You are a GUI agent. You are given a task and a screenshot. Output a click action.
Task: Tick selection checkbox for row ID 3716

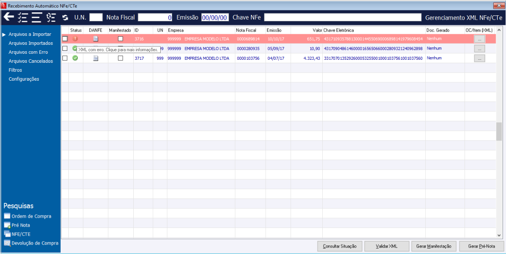tap(65, 39)
